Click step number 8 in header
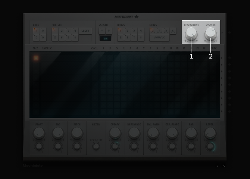This screenshot has height=179, width=250. [150, 48]
